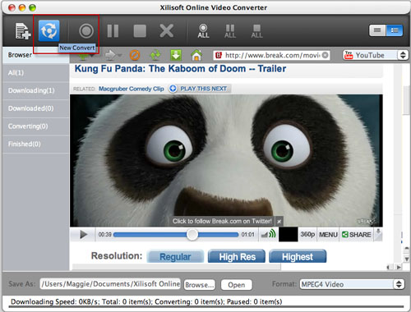Show the Converting(0) list
The width and height of the screenshot is (411, 312).
[36, 126]
